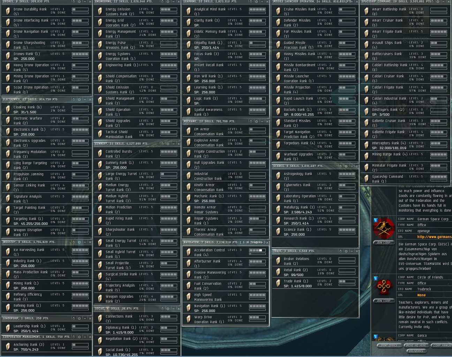This screenshot has width=452, height=357.
Task: Click the Acceleration Control training progress bar
Action: click(257, 254)
